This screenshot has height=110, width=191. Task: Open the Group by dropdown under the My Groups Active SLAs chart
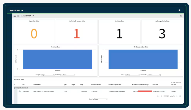pyautogui.click(x=133, y=75)
